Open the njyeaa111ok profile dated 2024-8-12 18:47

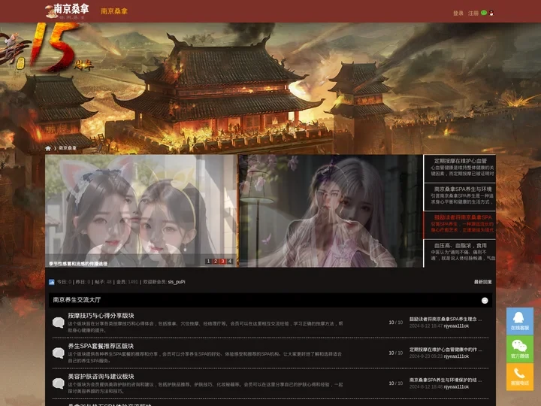coord(456,326)
